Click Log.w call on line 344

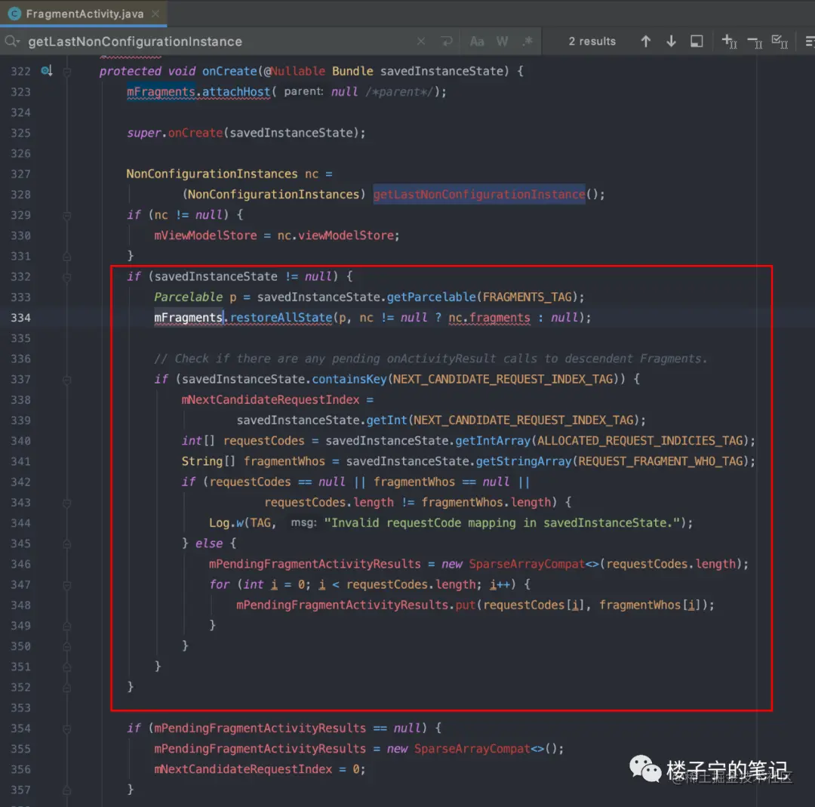pyautogui.click(x=226, y=523)
